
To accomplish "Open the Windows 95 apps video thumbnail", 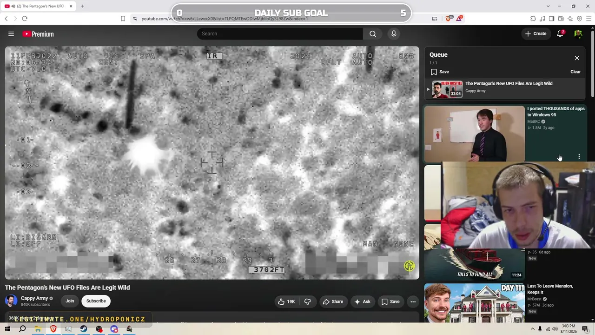I will [475, 134].
